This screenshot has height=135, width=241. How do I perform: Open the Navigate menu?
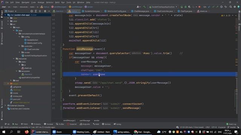tap(25, 2)
